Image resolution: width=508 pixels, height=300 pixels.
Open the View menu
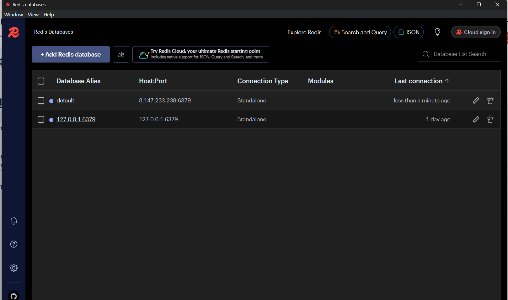click(33, 15)
